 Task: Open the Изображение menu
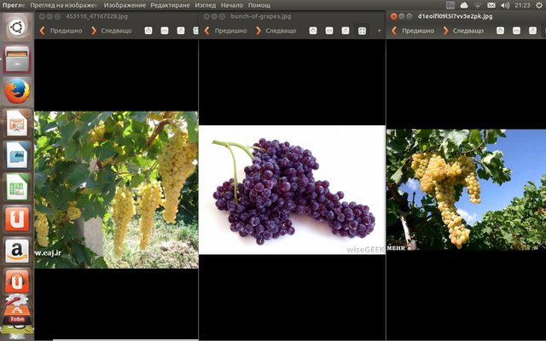pos(125,5)
